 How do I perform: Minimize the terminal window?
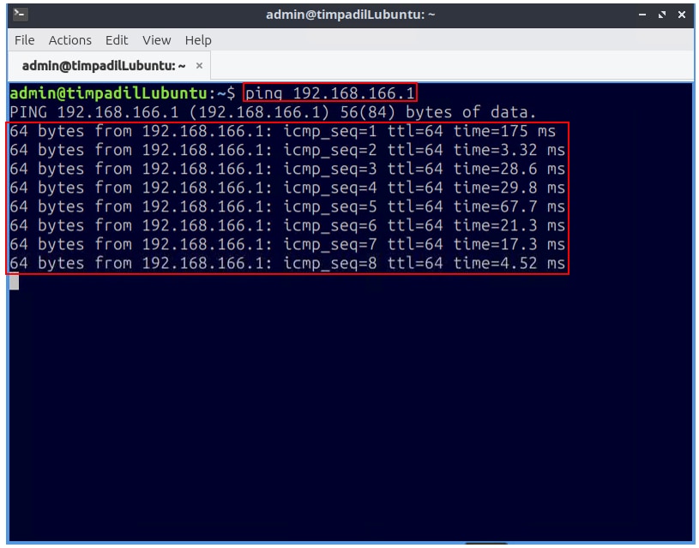[x=642, y=15]
